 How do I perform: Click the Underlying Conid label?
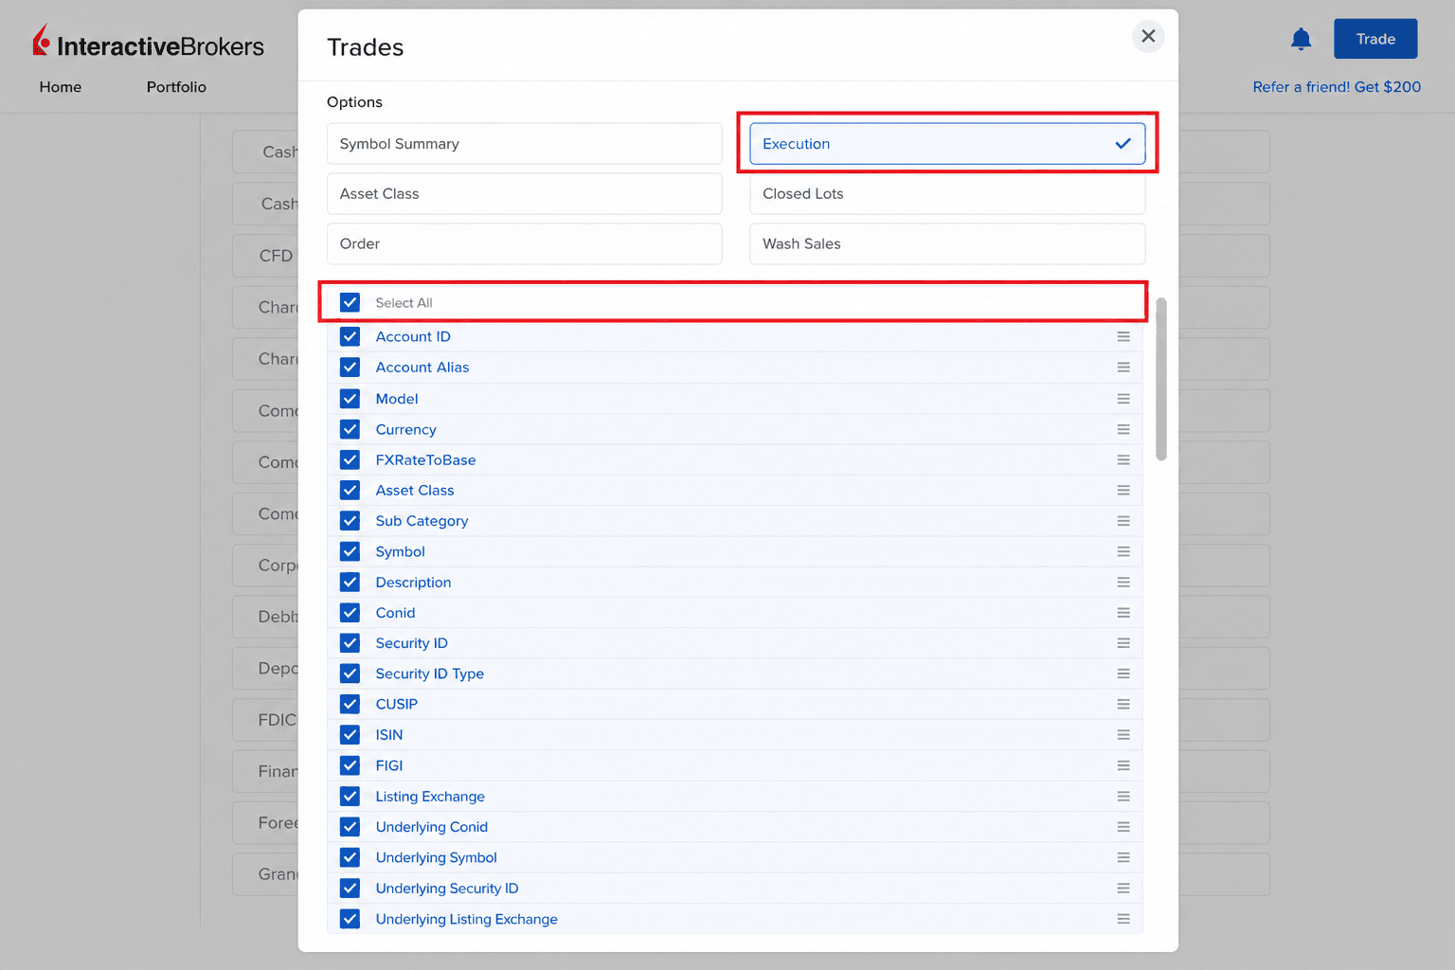431,827
